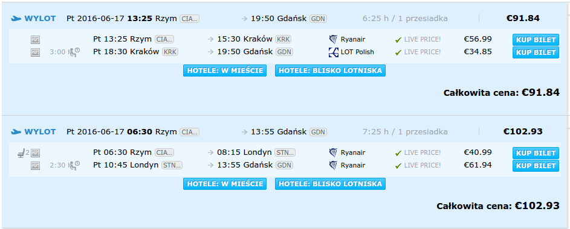Click airplane icon beside second WYLOT label
The width and height of the screenshot is (570, 229).
point(16,131)
